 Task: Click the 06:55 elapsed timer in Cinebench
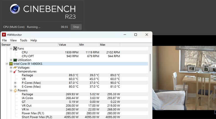coord(65,27)
